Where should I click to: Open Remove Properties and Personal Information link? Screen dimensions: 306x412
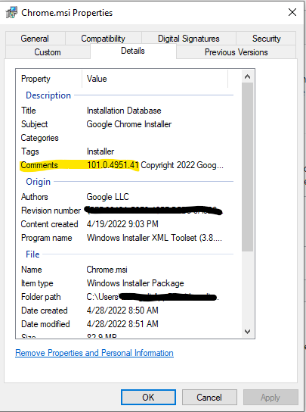pos(94,353)
